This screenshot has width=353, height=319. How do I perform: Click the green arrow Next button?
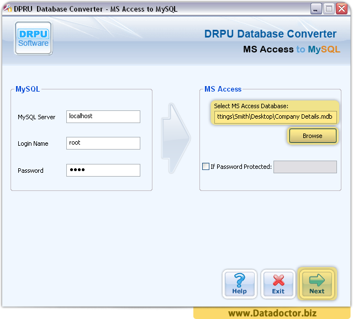click(x=317, y=284)
